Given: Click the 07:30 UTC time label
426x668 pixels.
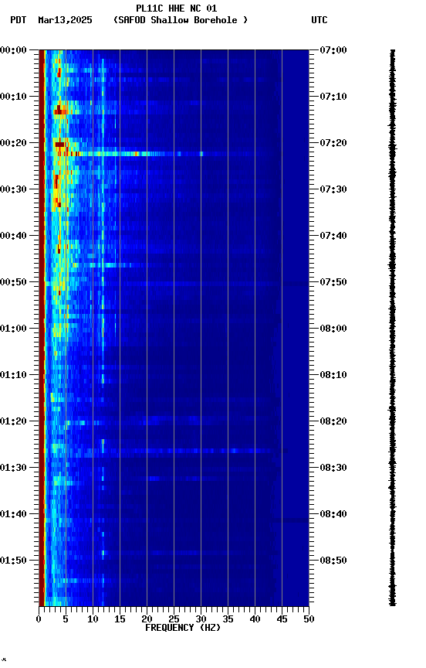Looking at the screenshot, I should [x=333, y=189].
